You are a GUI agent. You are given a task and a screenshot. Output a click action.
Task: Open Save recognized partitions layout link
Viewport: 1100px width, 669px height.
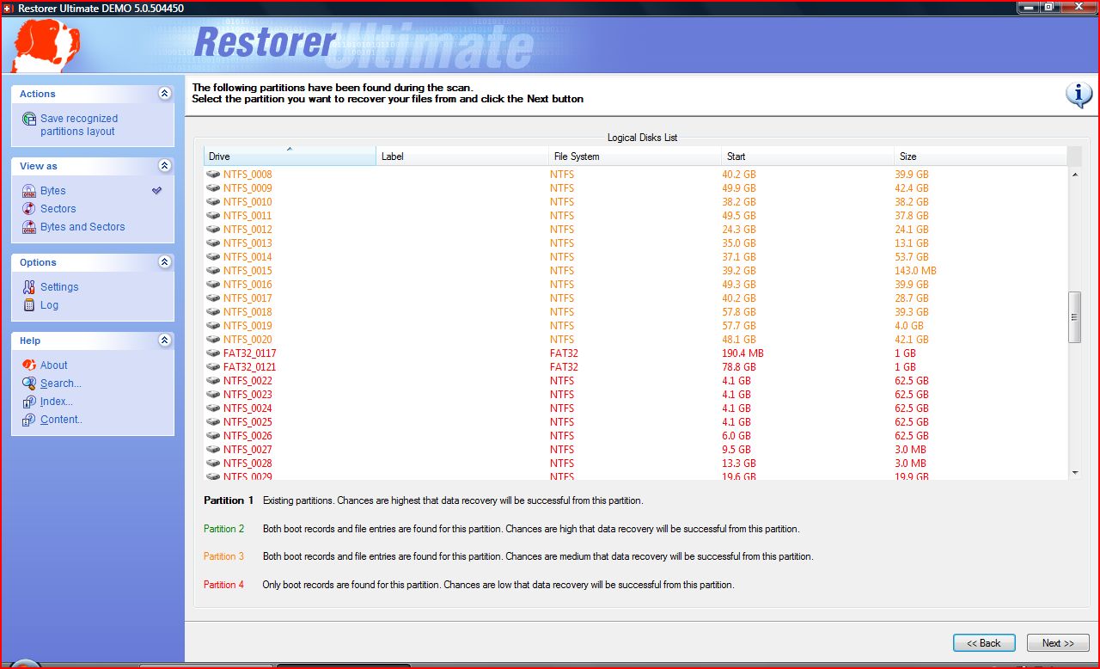[79, 126]
